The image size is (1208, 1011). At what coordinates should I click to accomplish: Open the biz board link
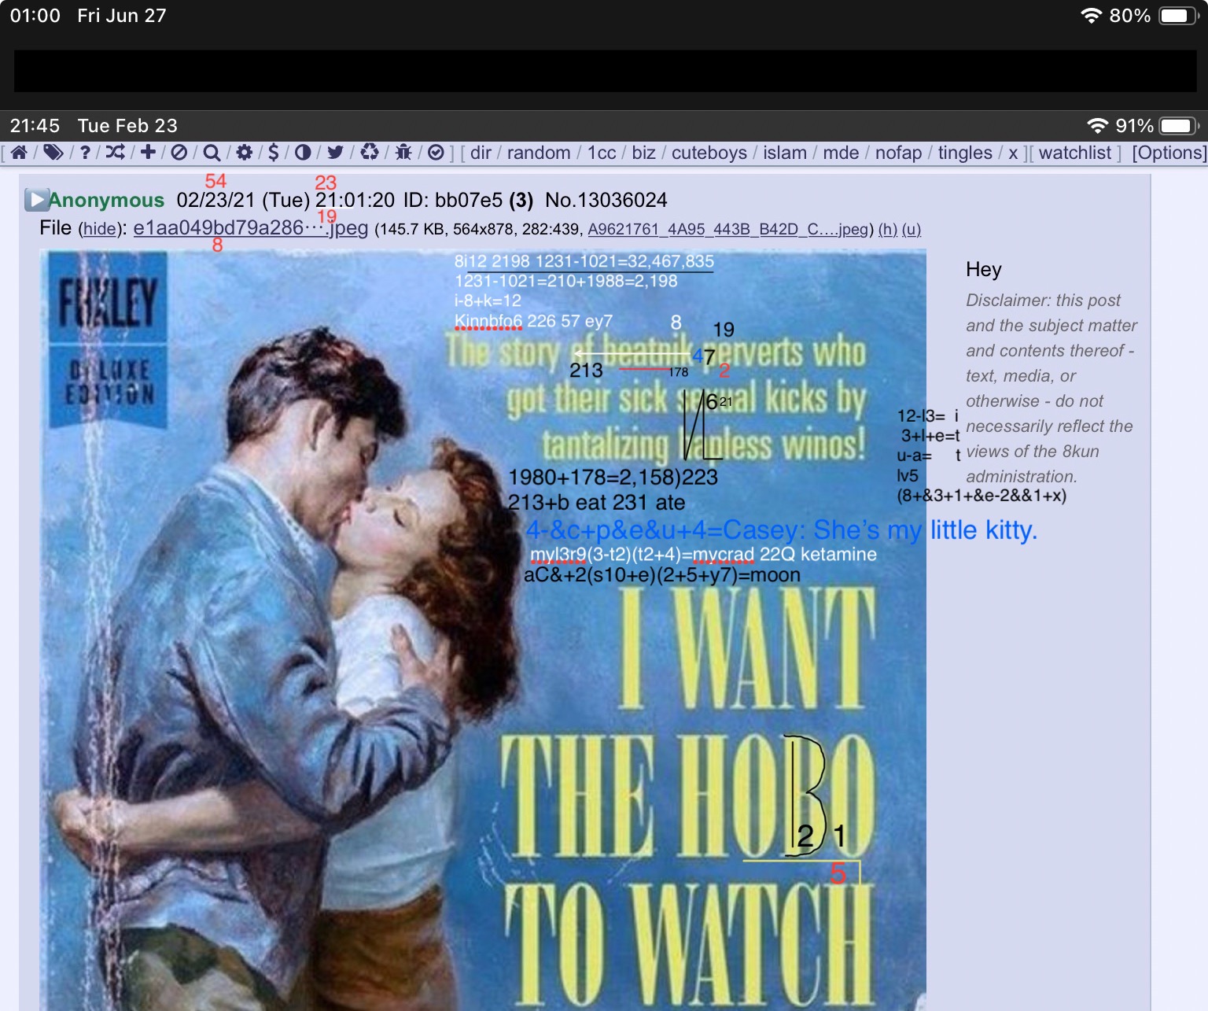tap(643, 153)
